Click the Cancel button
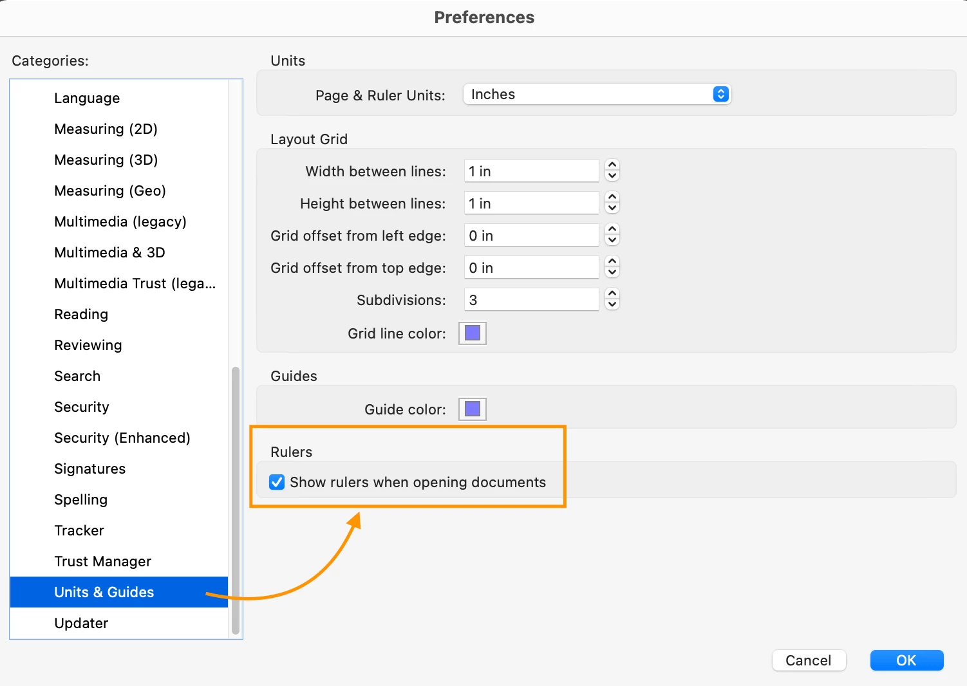The width and height of the screenshot is (967, 686). click(x=809, y=660)
